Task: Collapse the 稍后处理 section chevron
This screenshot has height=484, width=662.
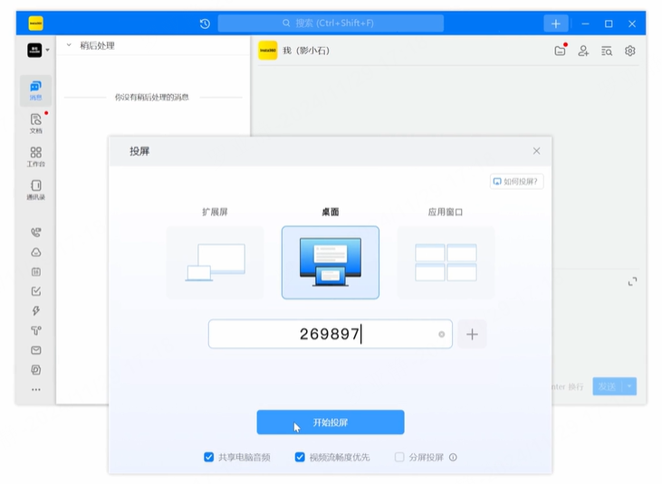Action: pyautogui.click(x=69, y=45)
